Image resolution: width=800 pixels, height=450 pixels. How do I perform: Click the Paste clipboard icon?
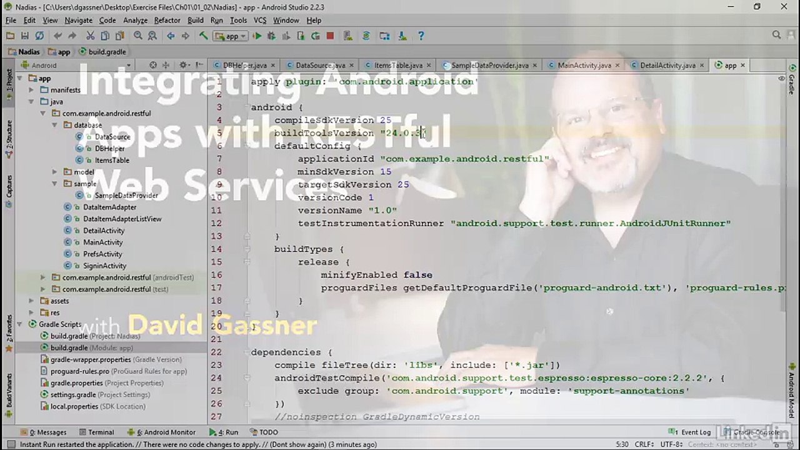(x=119, y=36)
